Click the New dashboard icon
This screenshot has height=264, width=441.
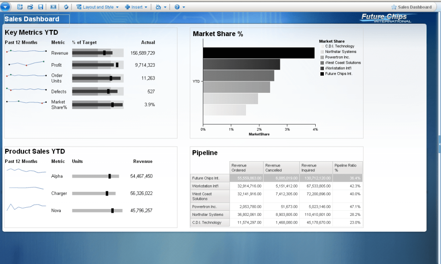pyautogui.click(x=20, y=7)
